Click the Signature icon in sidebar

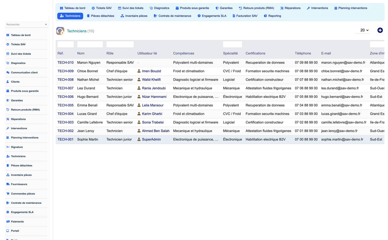tap(8, 147)
